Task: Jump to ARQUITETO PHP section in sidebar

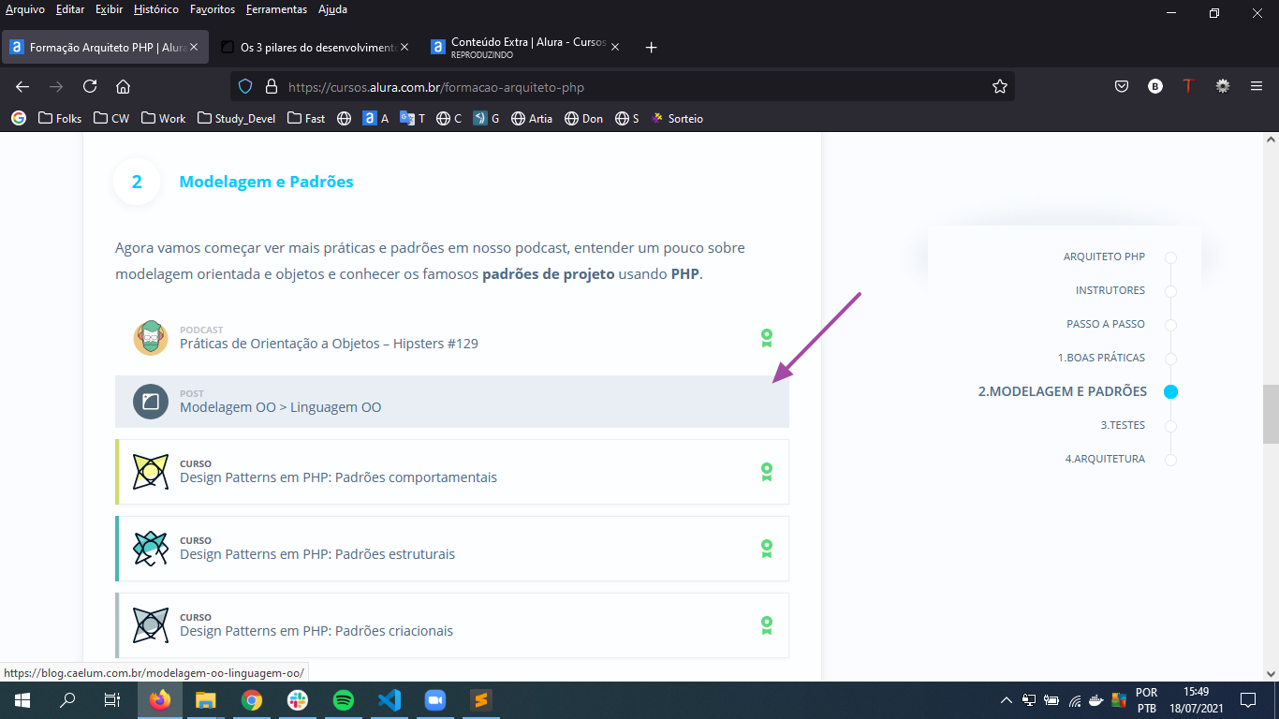Action: click(x=1104, y=257)
